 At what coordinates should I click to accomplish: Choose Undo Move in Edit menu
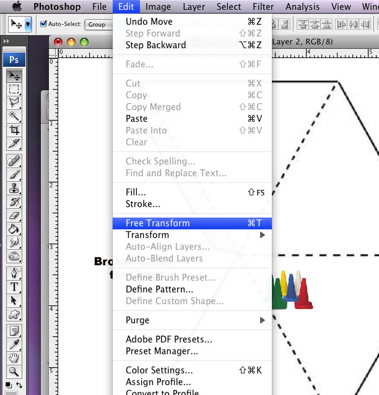click(192, 22)
